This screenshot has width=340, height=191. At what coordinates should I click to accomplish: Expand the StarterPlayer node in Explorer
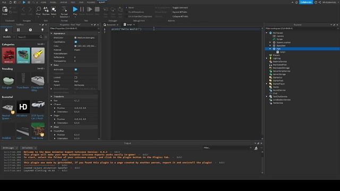coord(267,84)
